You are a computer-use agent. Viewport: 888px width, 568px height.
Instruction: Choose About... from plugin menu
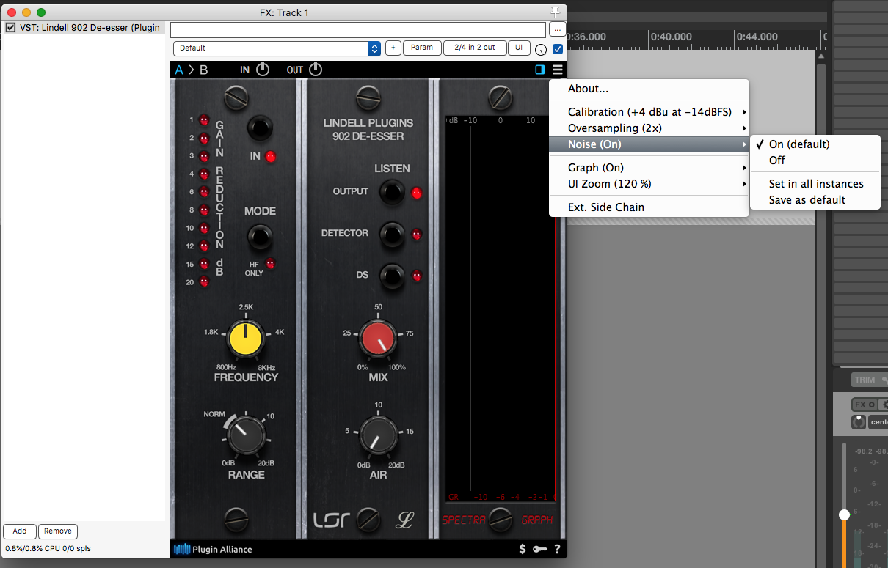tap(649, 89)
